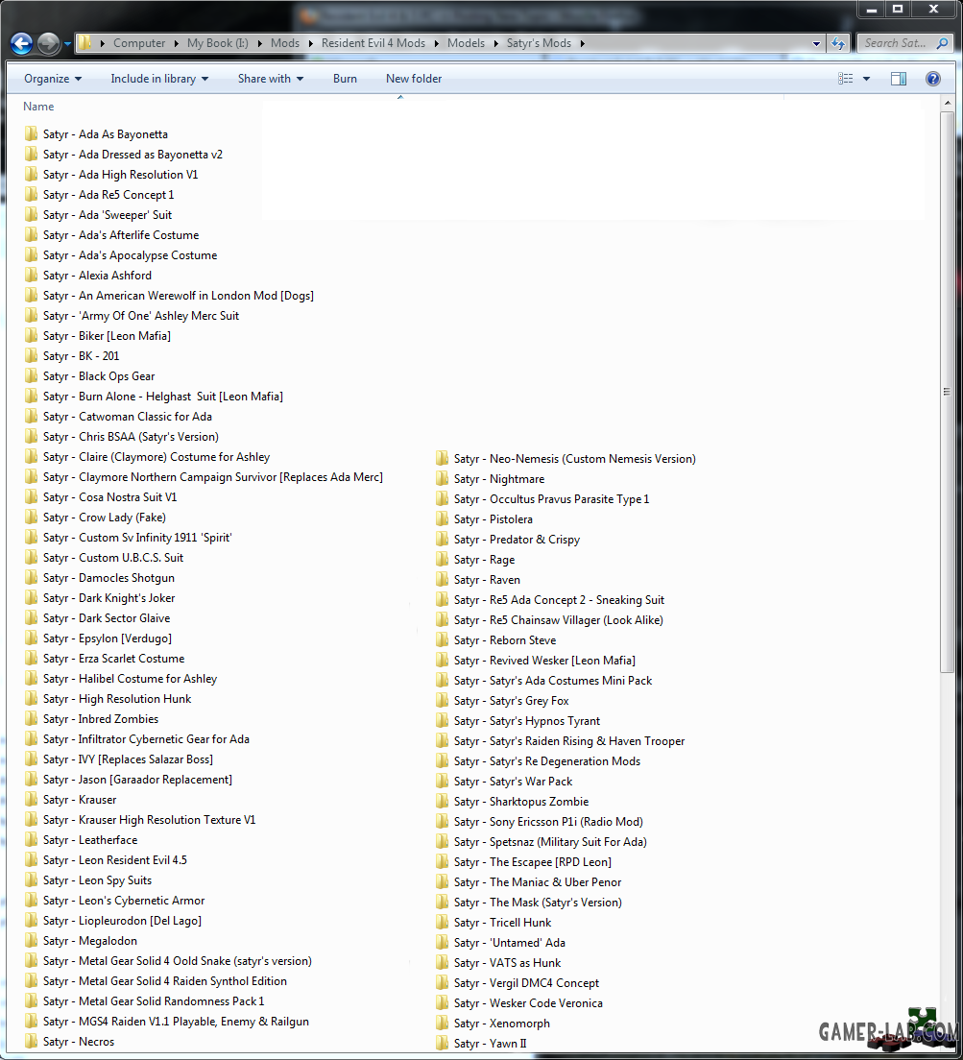Change your view icon

tap(846, 79)
